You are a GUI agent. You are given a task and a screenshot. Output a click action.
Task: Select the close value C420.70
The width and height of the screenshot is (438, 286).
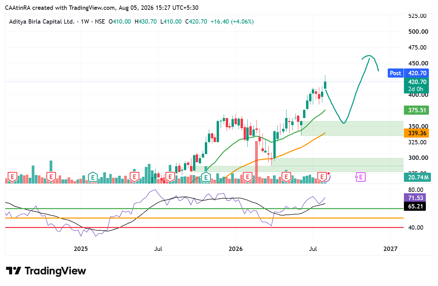point(196,22)
